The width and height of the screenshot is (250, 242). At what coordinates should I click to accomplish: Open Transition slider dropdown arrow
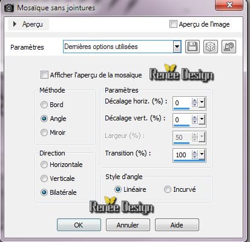202,155
